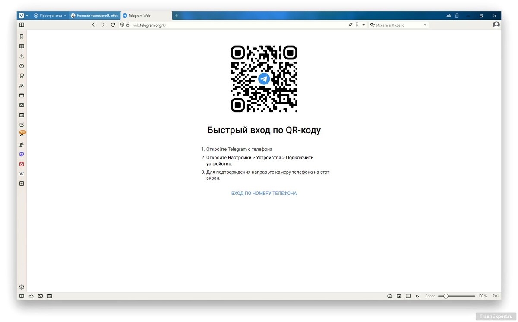Open History panel clock icon
Screen dimensions: 518x322
(22, 66)
